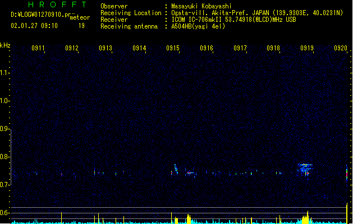Click the date stamp 02.01.27 09:10

tap(34, 26)
